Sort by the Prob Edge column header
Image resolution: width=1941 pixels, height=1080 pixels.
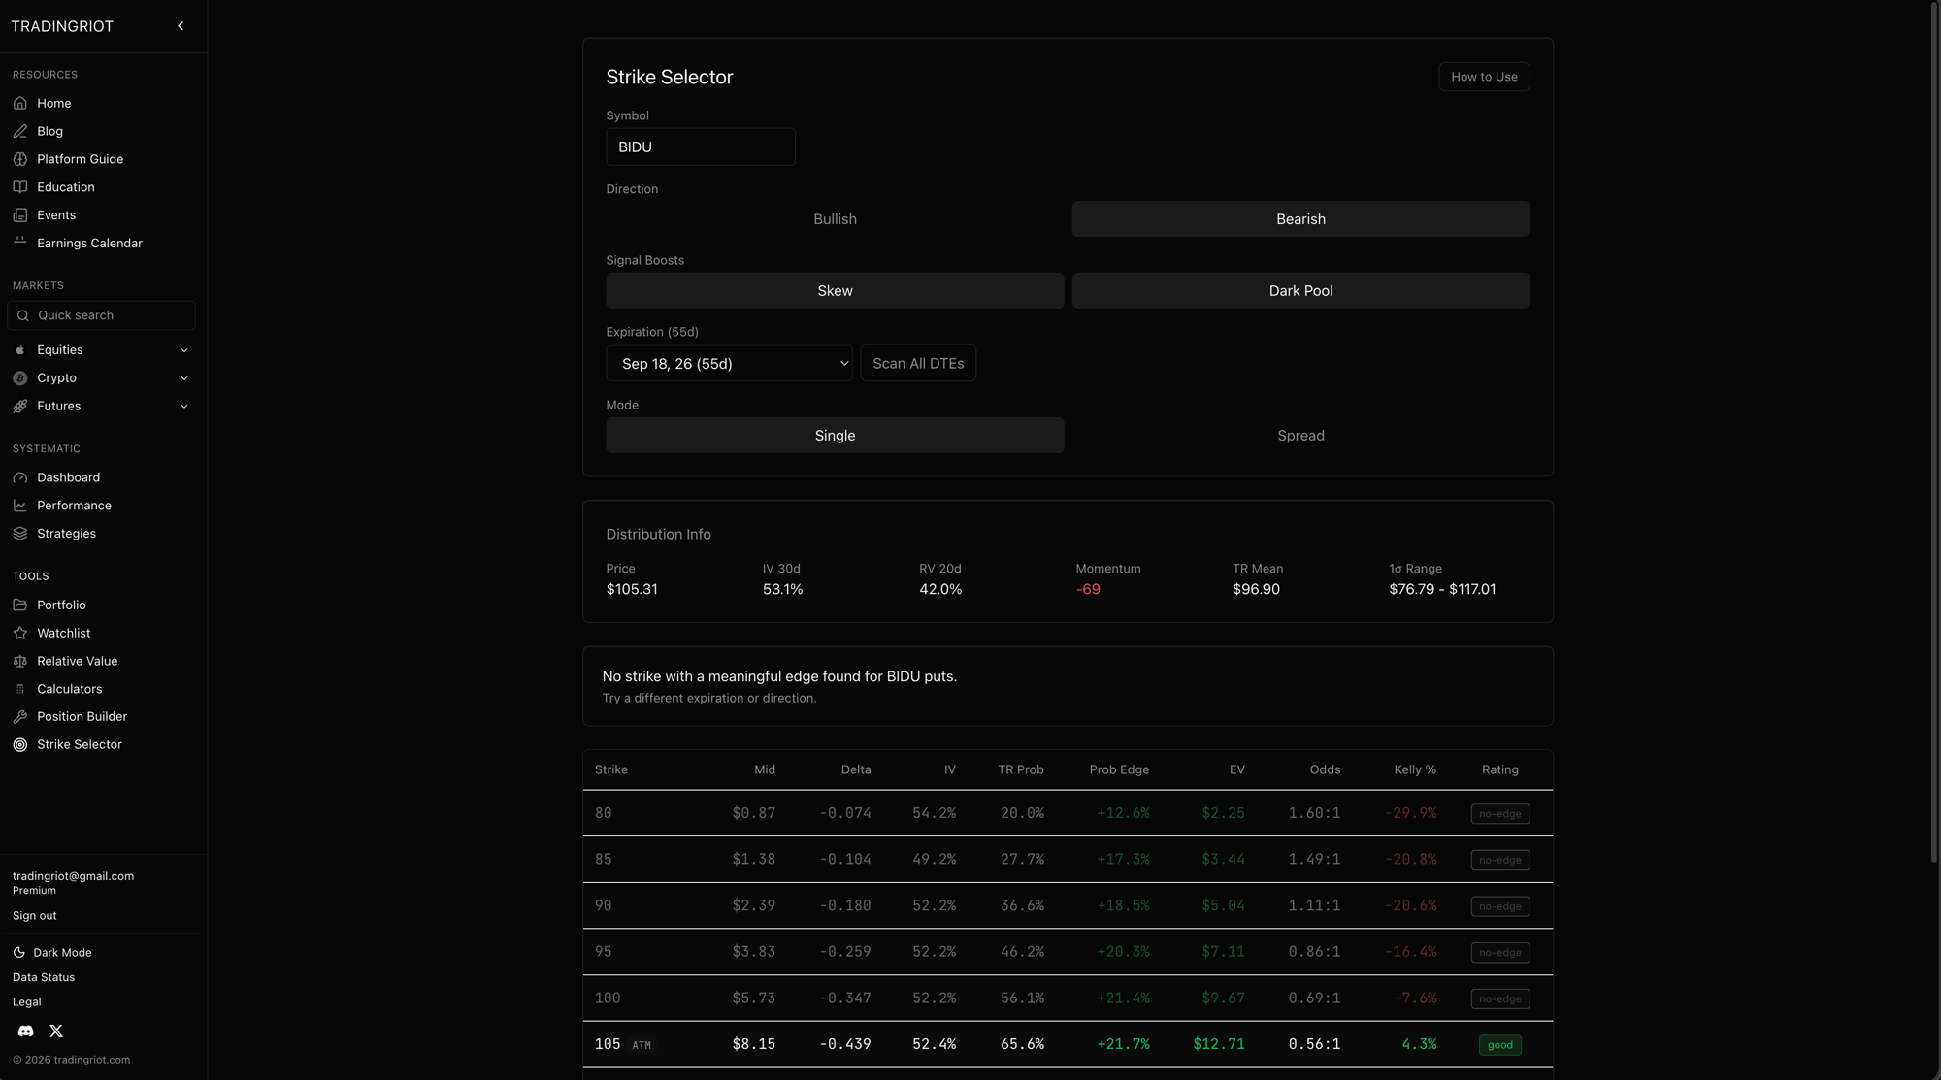(1119, 770)
